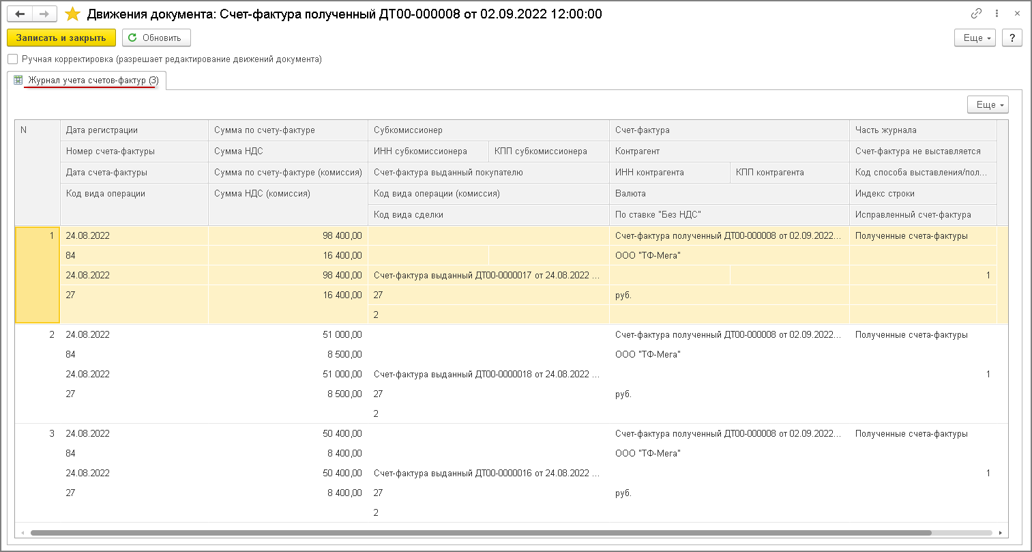The width and height of the screenshot is (1032, 552).
Task: Click horizontal scrollbar thumb
Action: 481,533
